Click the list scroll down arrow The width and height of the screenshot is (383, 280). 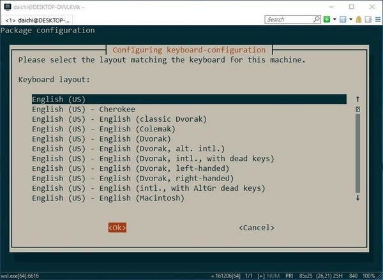tap(358, 198)
